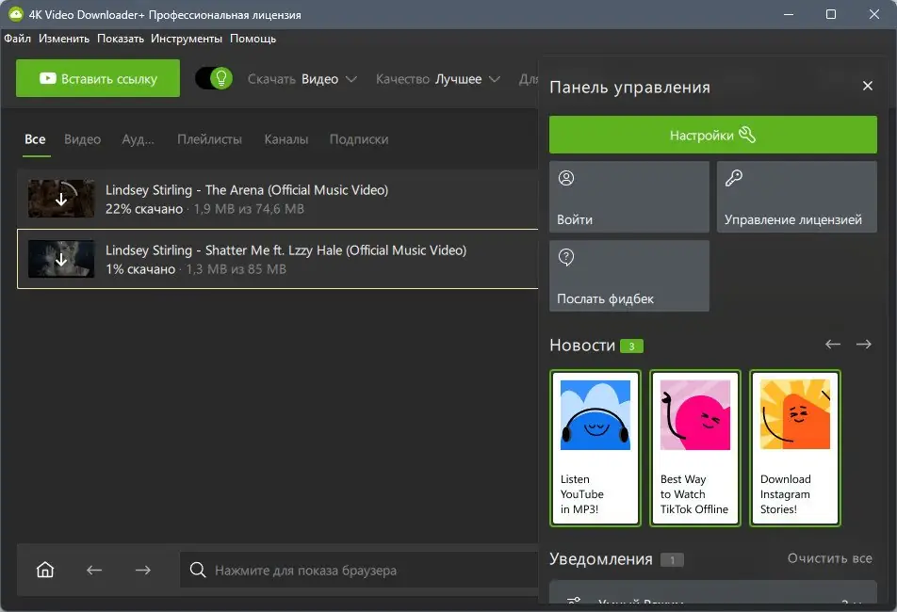Show previous news with left arrow
897x612 pixels.
point(833,345)
